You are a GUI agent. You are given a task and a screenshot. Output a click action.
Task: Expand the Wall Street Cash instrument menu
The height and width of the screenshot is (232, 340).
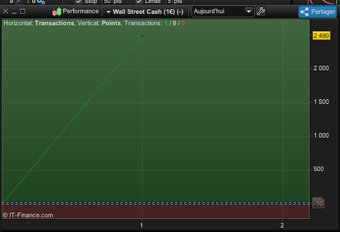pos(109,12)
